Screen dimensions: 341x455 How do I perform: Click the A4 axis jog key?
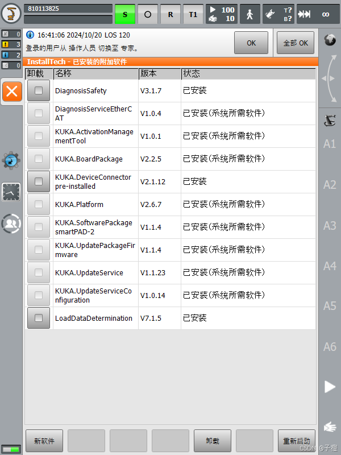pyautogui.click(x=330, y=266)
